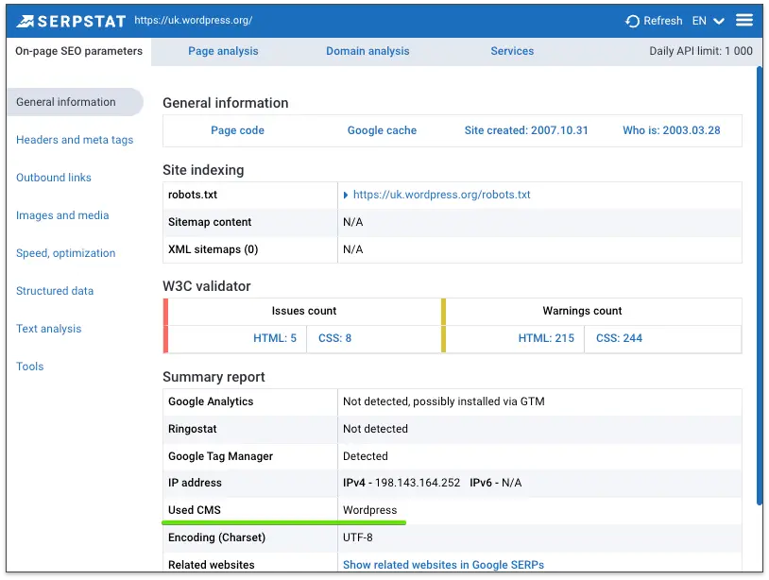
Task: Click CSS: 8 issues count link
Action: pos(335,338)
